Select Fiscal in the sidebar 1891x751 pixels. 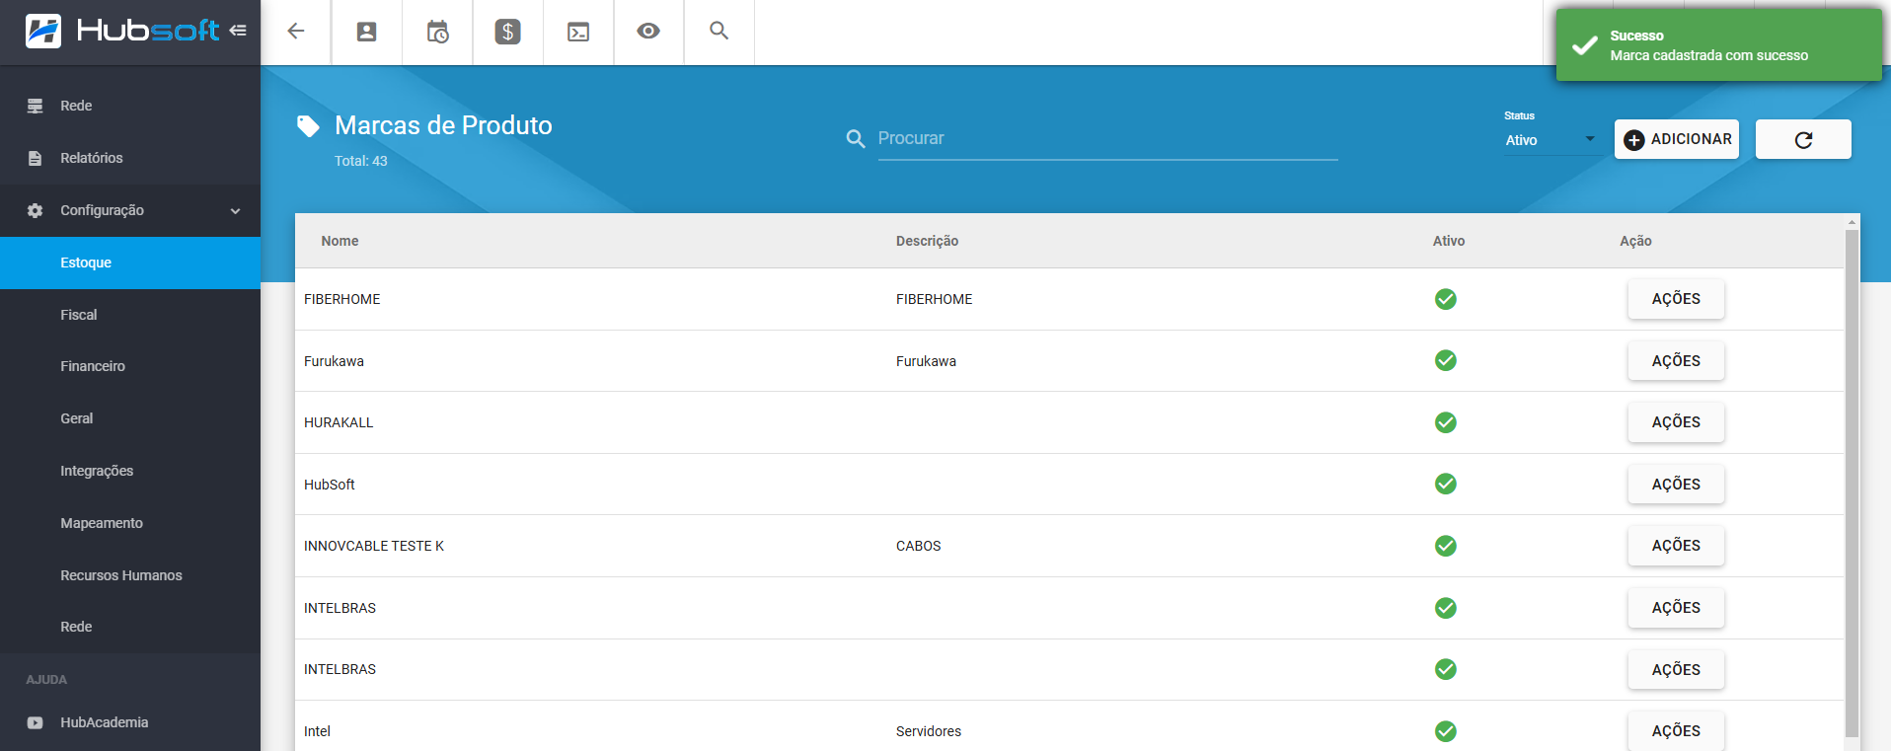pos(130,315)
